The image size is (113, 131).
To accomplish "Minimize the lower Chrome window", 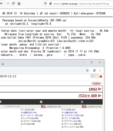I will [84, 62].
